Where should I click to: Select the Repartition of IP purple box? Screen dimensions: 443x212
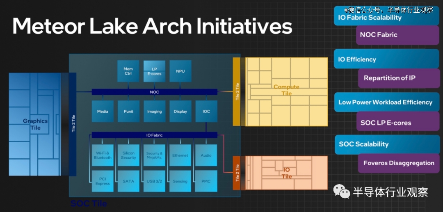point(399,78)
